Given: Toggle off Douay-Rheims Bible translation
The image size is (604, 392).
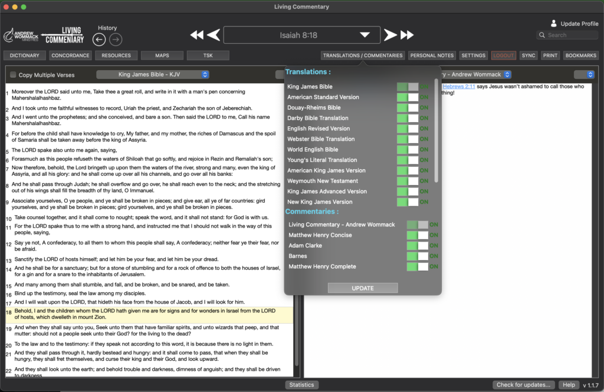Looking at the screenshot, I should pos(408,108).
